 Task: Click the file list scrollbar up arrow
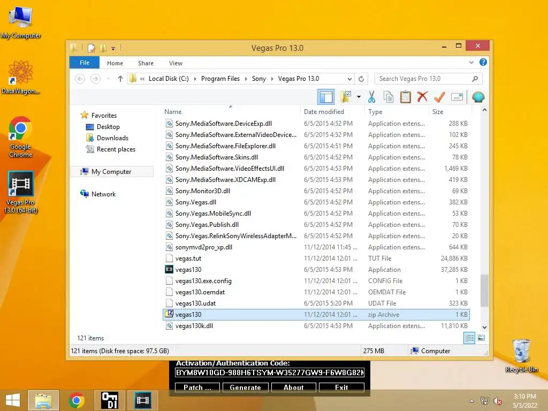(484, 110)
